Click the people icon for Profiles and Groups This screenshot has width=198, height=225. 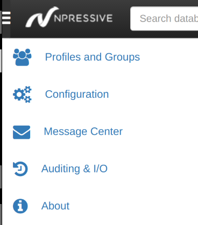pyautogui.click(x=22, y=57)
